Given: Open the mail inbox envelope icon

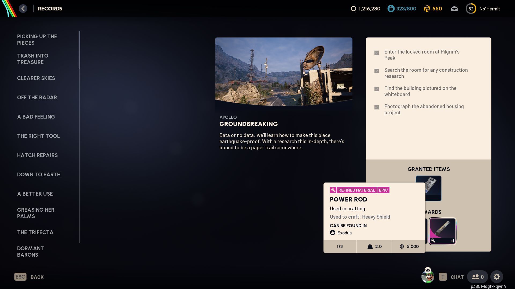Looking at the screenshot, I should [454, 9].
